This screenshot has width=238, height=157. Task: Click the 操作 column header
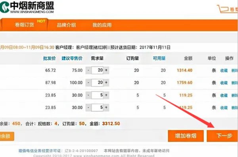point(229,58)
